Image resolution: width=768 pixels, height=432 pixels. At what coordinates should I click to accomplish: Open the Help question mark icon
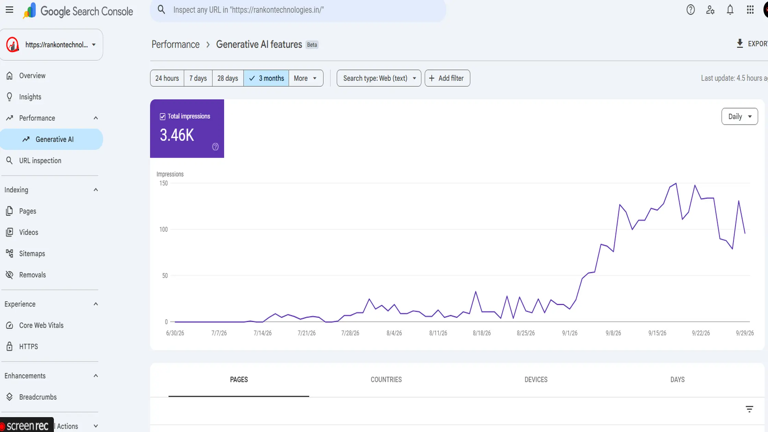[691, 10]
